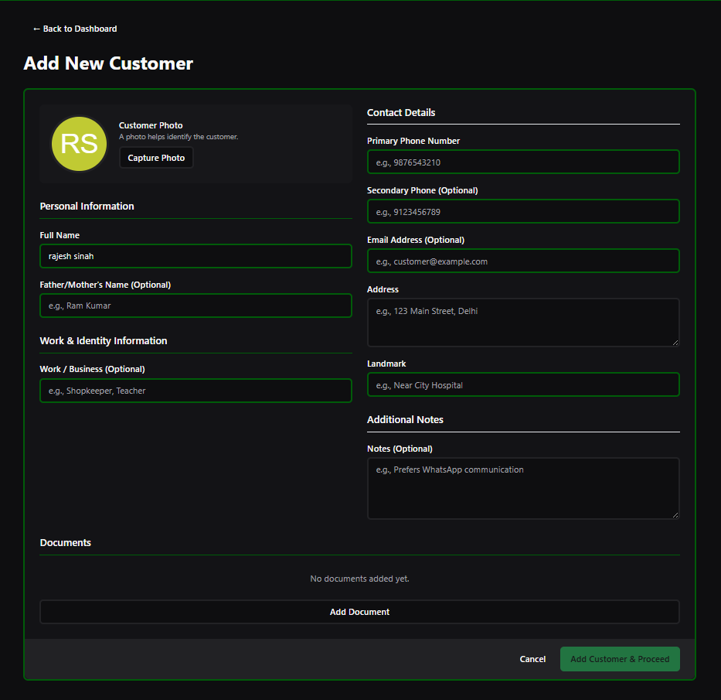Click the Primary Phone Number label
Screen dimensions: 721x700
pos(413,141)
